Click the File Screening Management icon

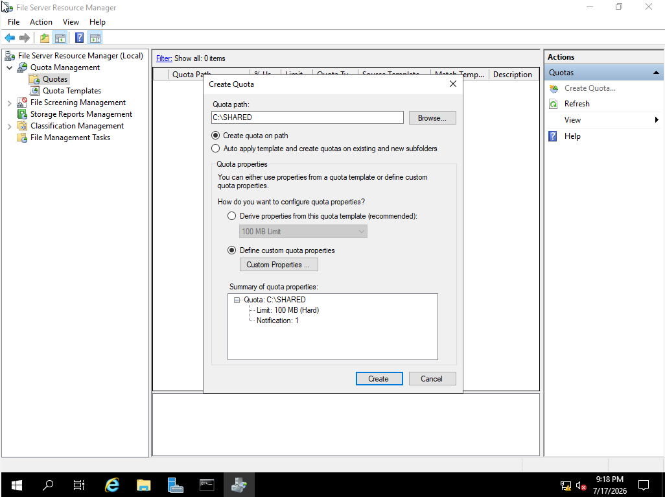click(x=22, y=103)
